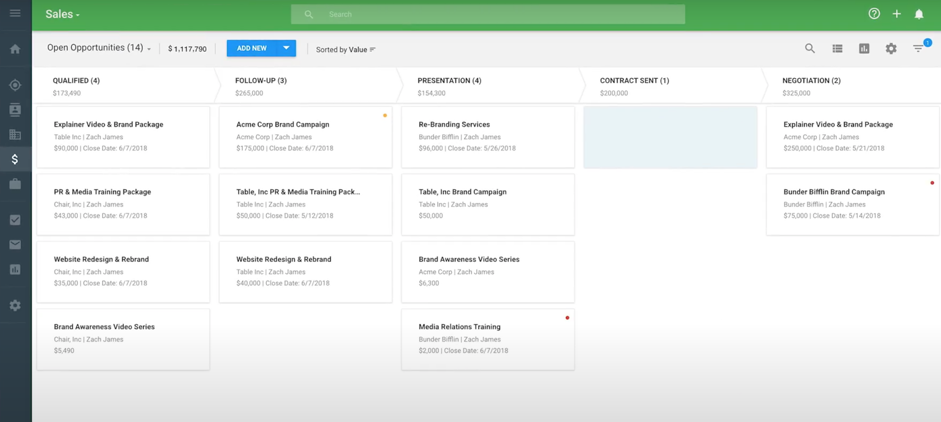
Task: Select the Companies icon in the sidebar
Action: pyautogui.click(x=15, y=134)
